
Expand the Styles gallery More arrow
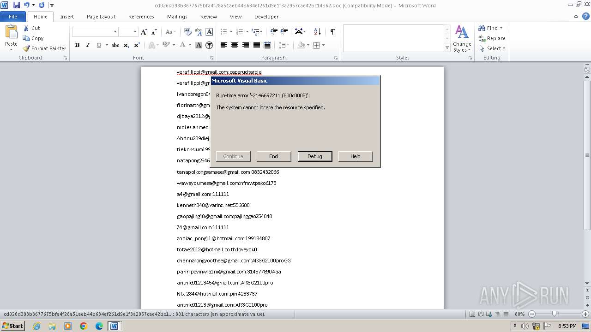pyautogui.click(x=447, y=48)
